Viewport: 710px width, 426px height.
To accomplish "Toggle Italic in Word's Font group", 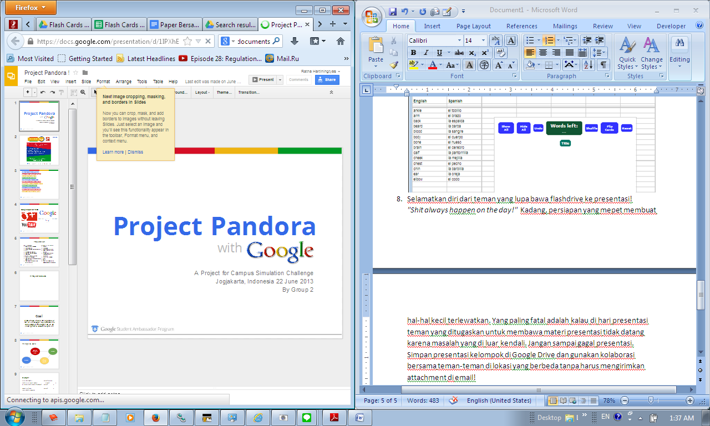I will (x=426, y=53).
